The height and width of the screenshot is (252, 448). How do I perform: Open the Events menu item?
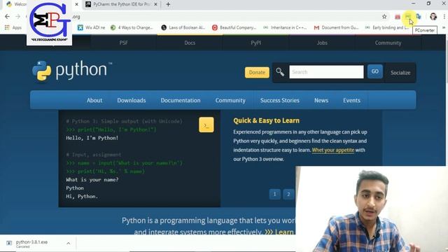pyautogui.click(x=351, y=100)
